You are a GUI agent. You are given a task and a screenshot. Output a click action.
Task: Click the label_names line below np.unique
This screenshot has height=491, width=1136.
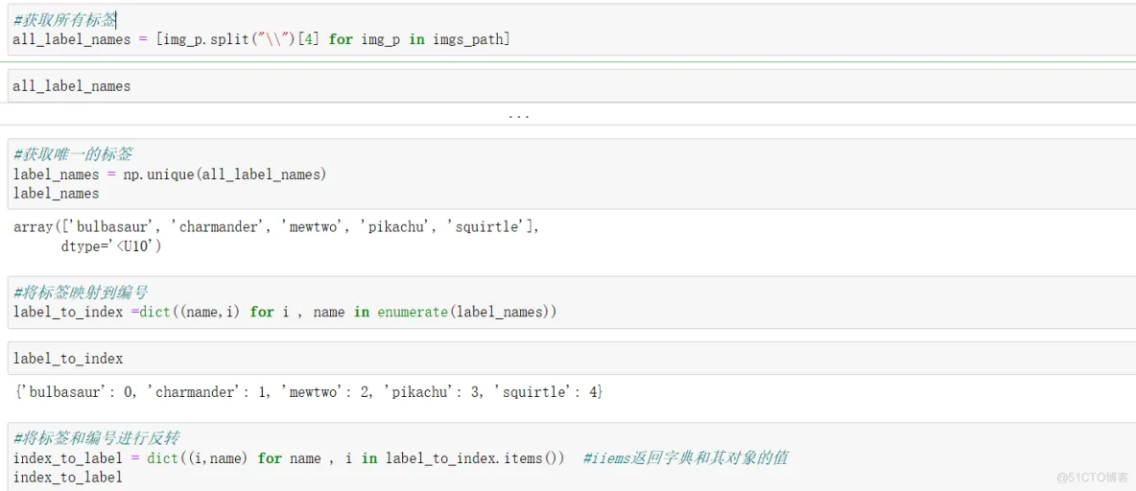tap(57, 194)
